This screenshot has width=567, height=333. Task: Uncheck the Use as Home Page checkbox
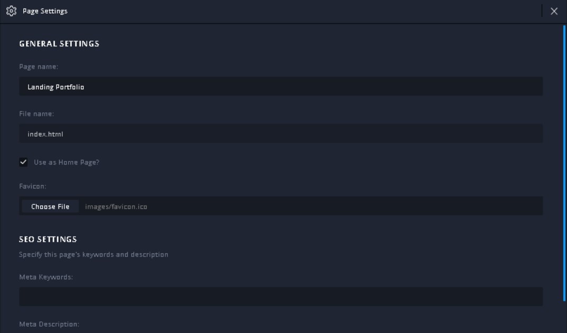click(23, 162)
